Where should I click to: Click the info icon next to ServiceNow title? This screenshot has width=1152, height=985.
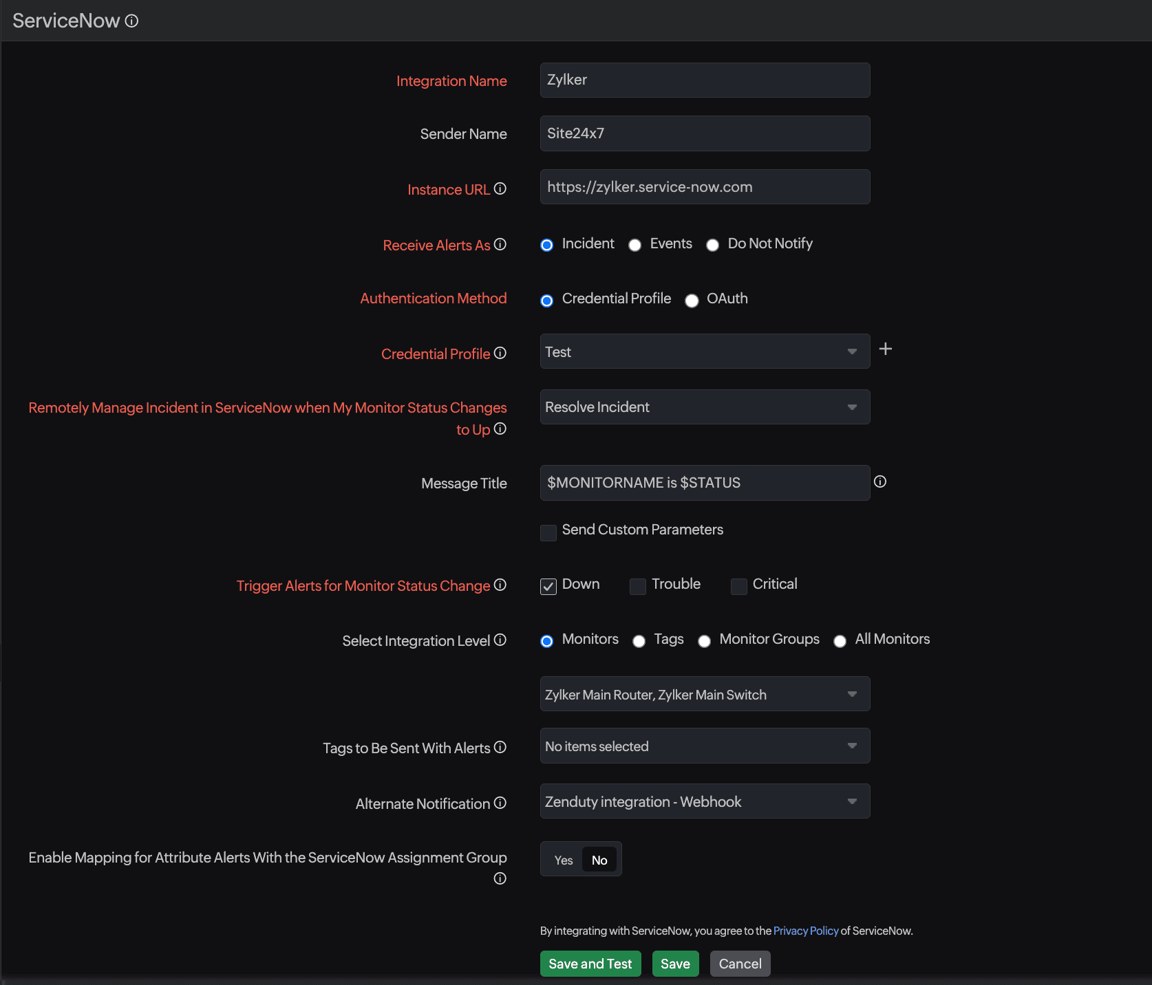[131, 21]
